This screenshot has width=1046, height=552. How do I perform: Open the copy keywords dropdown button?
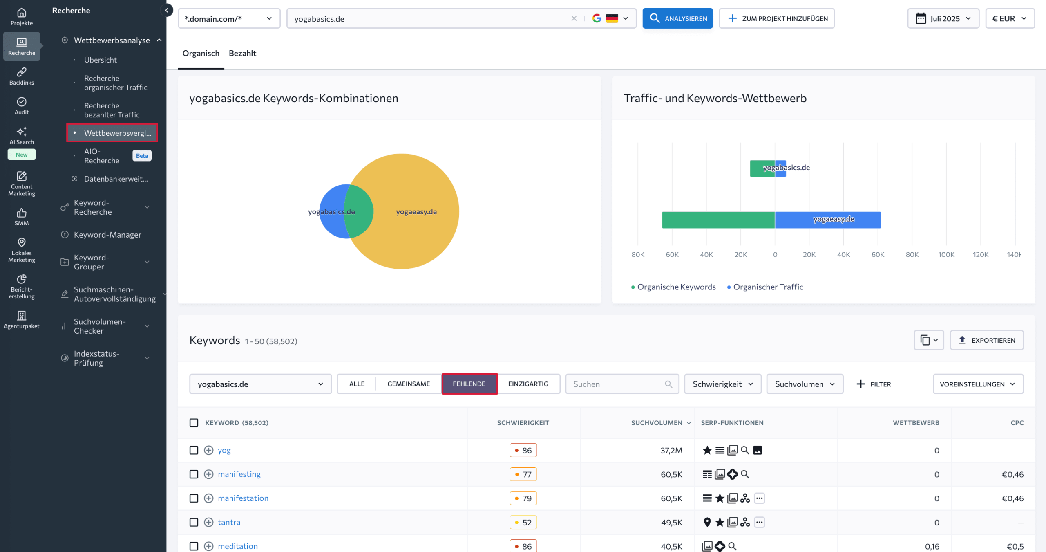[929, 340]
